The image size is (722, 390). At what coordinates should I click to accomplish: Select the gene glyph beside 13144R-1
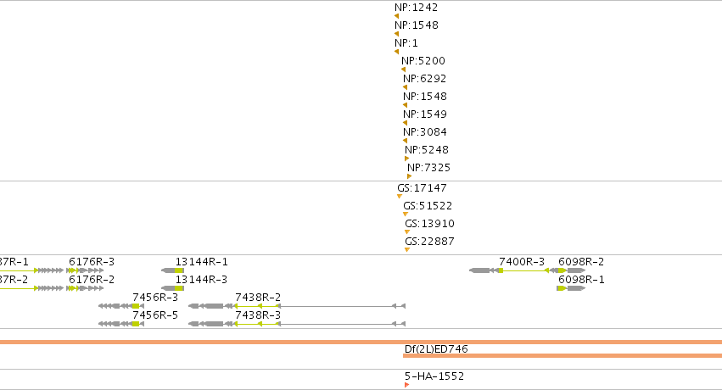point(173,270)
